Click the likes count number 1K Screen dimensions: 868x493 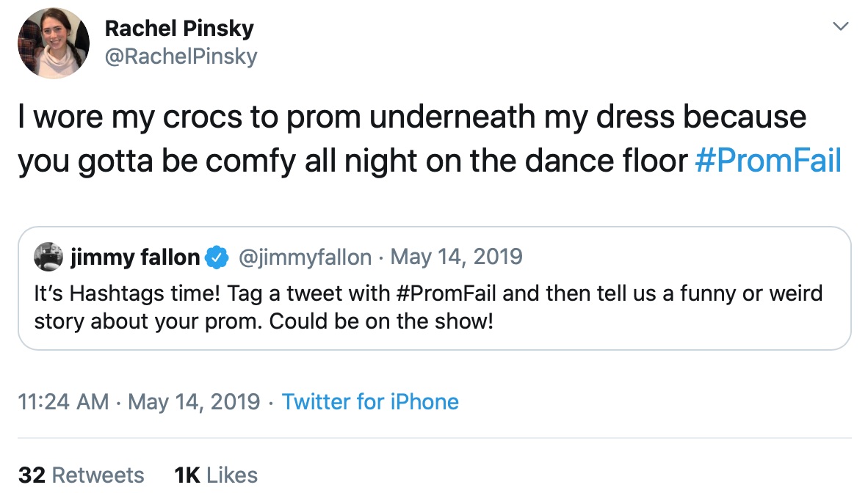tap(184, 475)
